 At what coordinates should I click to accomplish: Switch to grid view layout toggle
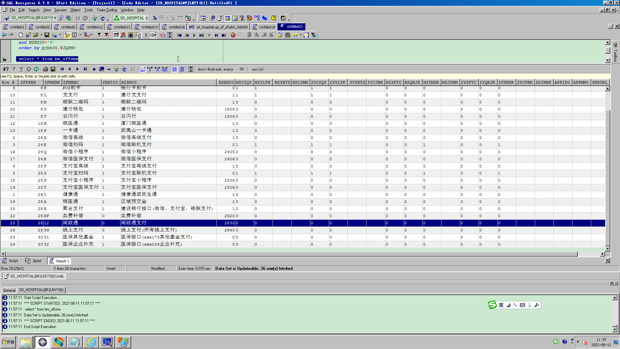[174, 69]
